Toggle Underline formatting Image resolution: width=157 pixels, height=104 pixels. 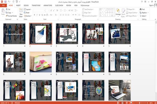pos(40,15)
